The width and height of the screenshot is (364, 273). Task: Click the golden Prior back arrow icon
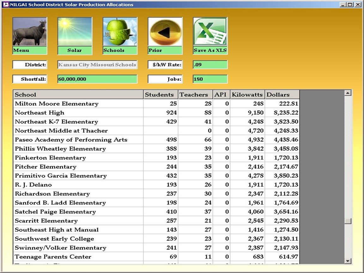click(165, 32)
